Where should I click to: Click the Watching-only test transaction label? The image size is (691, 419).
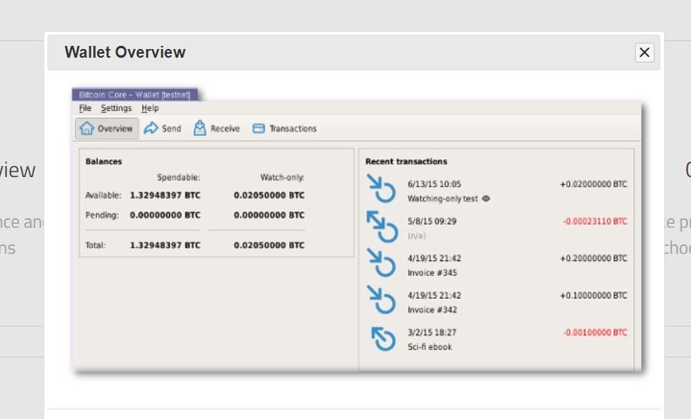(x=443, y=199)
